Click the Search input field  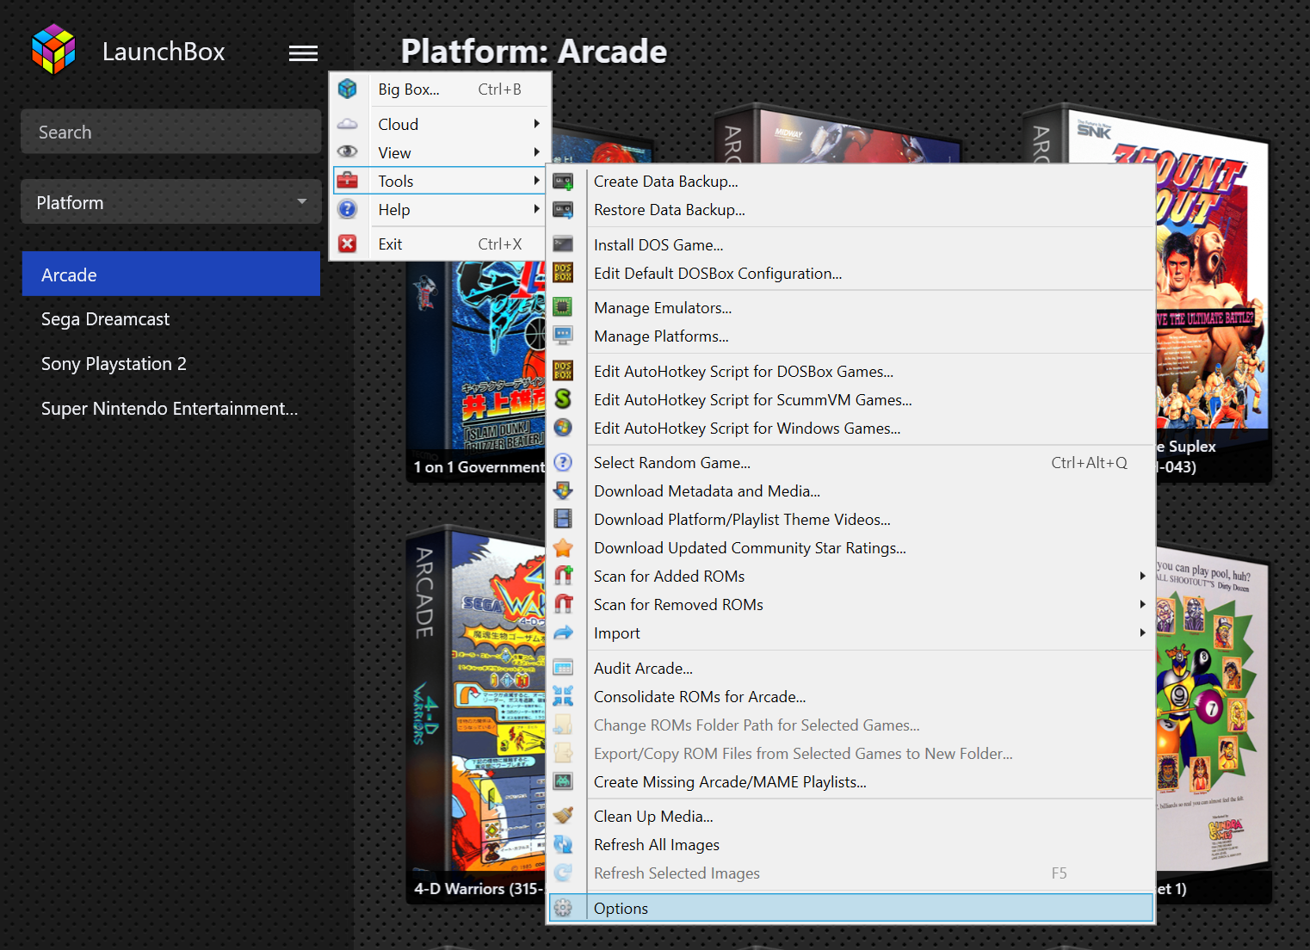[170, 132]
